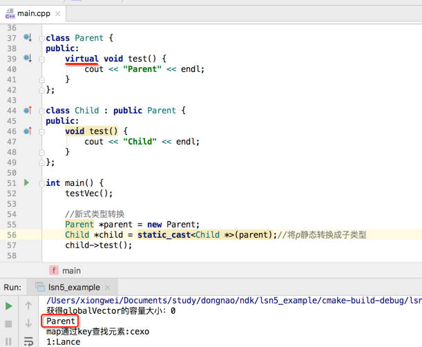Click the map key cexo output line

97,331
